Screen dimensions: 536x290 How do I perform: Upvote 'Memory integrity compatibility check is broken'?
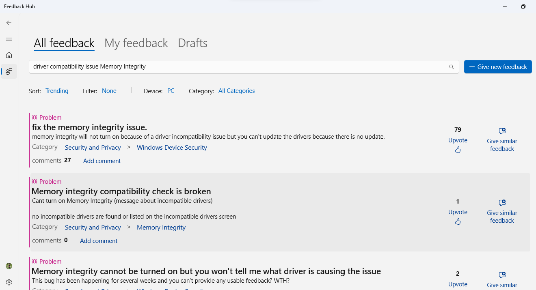point(458,212)
